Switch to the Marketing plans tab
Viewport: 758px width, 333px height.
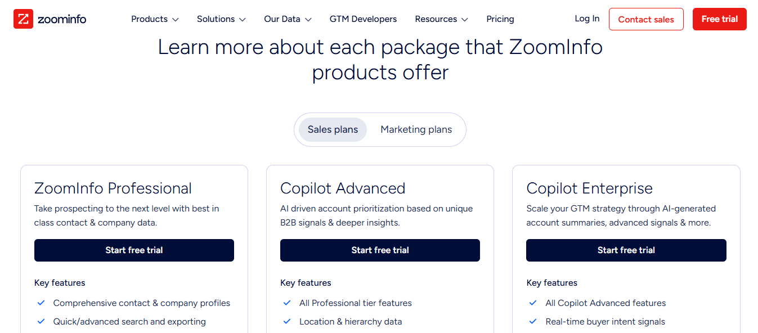pos(416,129)
